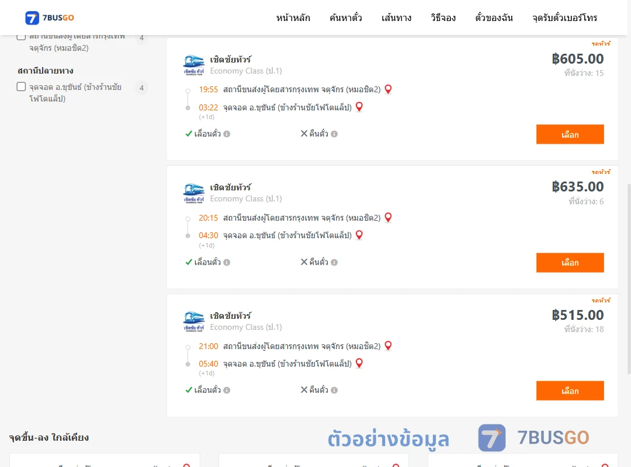Click ที่นั่งว่าง: 6 seat count
Image resolution: width=631 pixels, height=467 pixels.
(x=586, y=201)
